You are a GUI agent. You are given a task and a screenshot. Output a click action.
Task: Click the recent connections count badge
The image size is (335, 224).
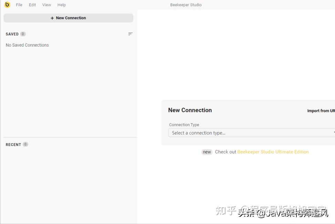25,144
